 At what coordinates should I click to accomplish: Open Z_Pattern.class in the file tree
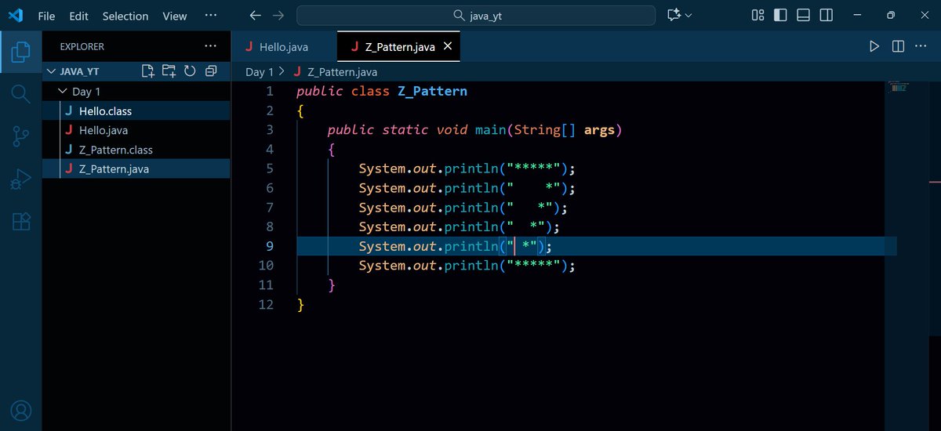click(136, 150)
